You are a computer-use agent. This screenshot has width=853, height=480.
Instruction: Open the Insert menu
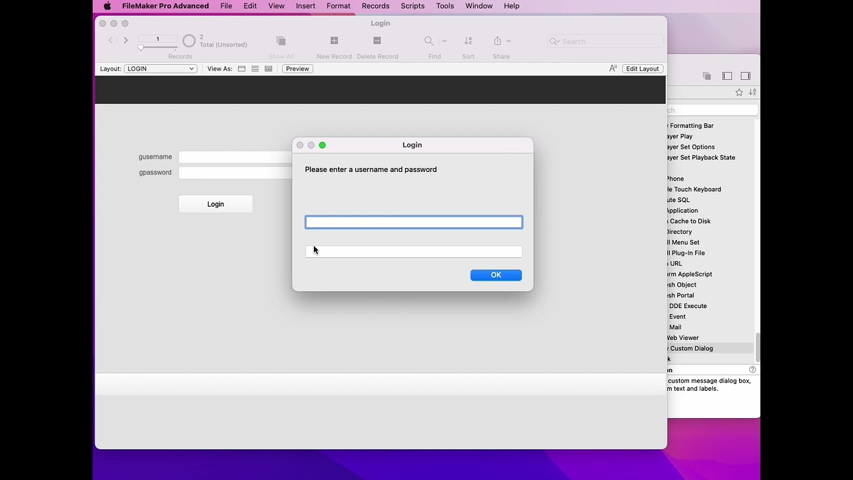305,6
